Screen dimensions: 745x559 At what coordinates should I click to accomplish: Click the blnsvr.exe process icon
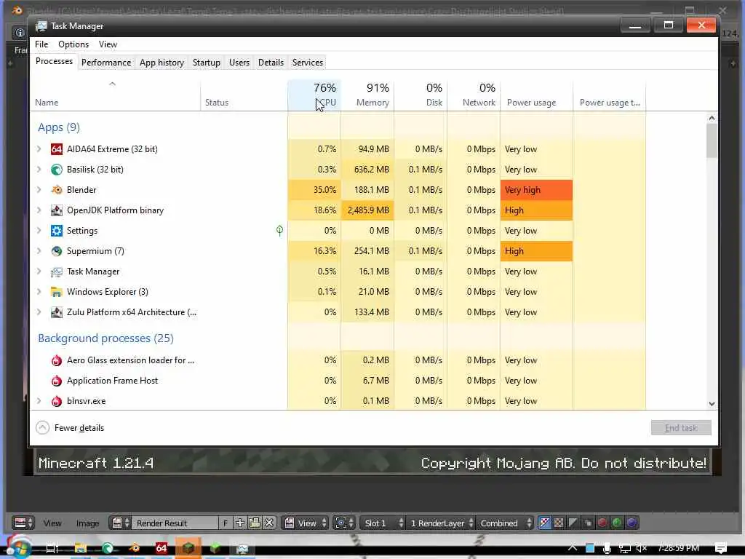[57, 401]
